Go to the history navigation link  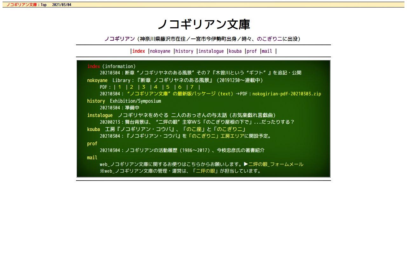pyautogui.click(x=184, y=51)
